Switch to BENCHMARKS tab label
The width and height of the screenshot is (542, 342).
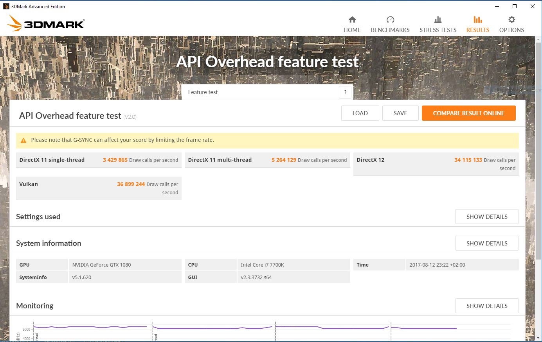coord(390,30)
